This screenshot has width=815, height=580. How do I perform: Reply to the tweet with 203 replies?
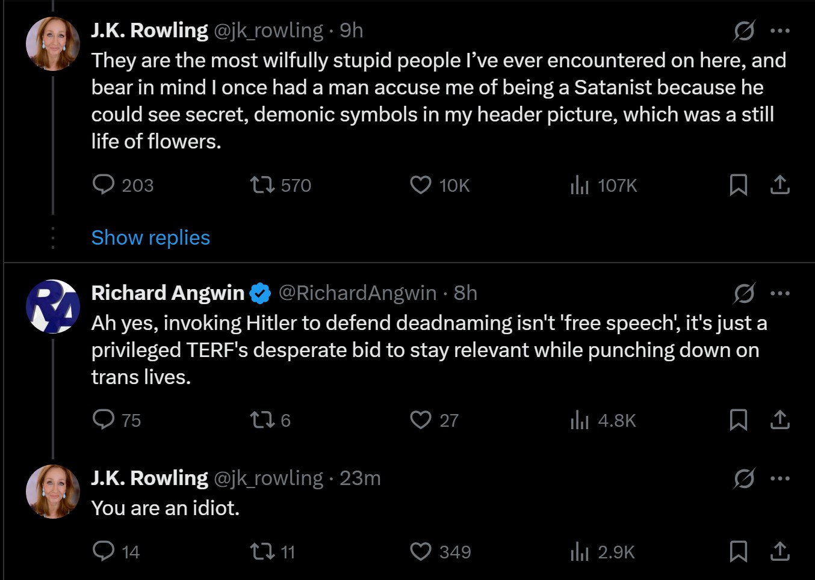point(123,185)
